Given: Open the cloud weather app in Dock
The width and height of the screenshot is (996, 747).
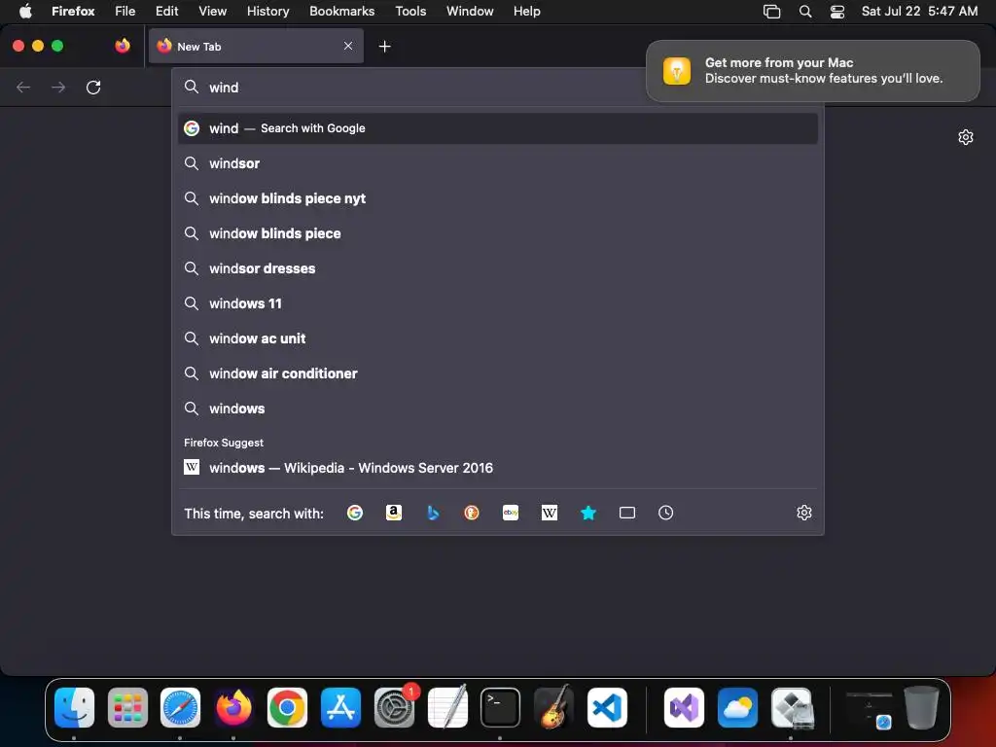Looking at the screenshot, I should click(737, 708).
